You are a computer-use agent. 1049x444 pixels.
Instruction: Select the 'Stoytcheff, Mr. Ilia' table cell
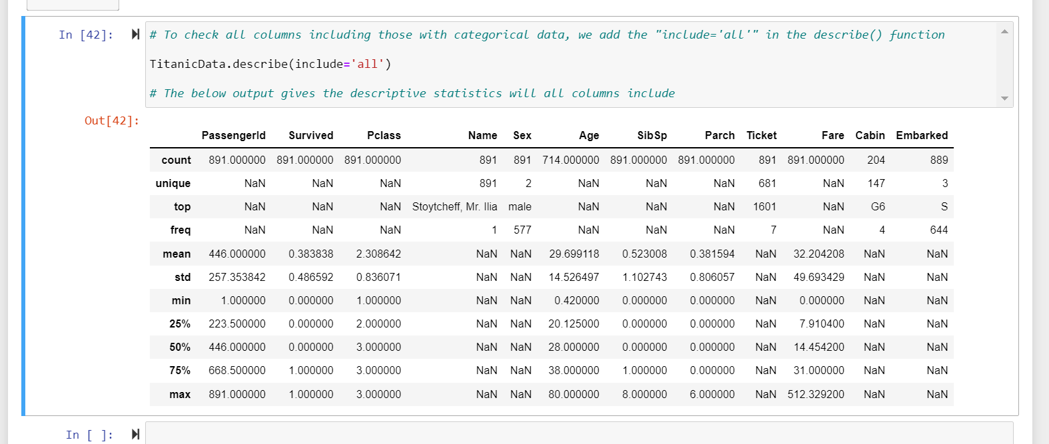tap(455, 206)
